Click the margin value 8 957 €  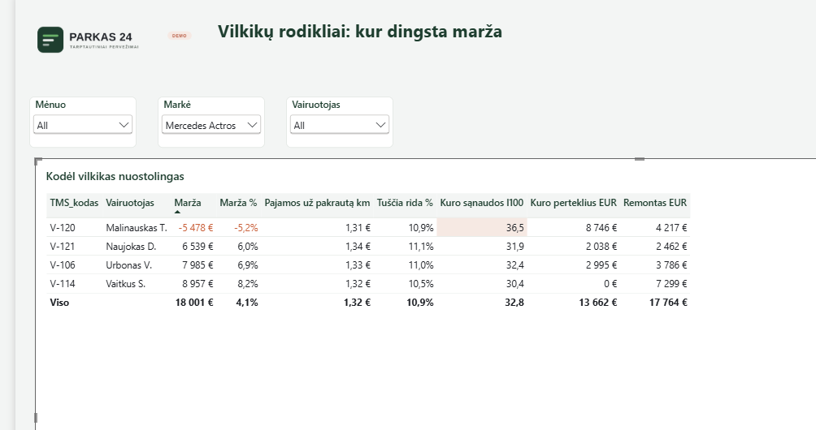[197, 283]
